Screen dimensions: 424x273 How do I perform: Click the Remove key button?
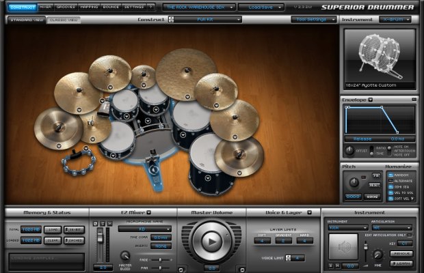pyautogui.click(x=401, y=254)
